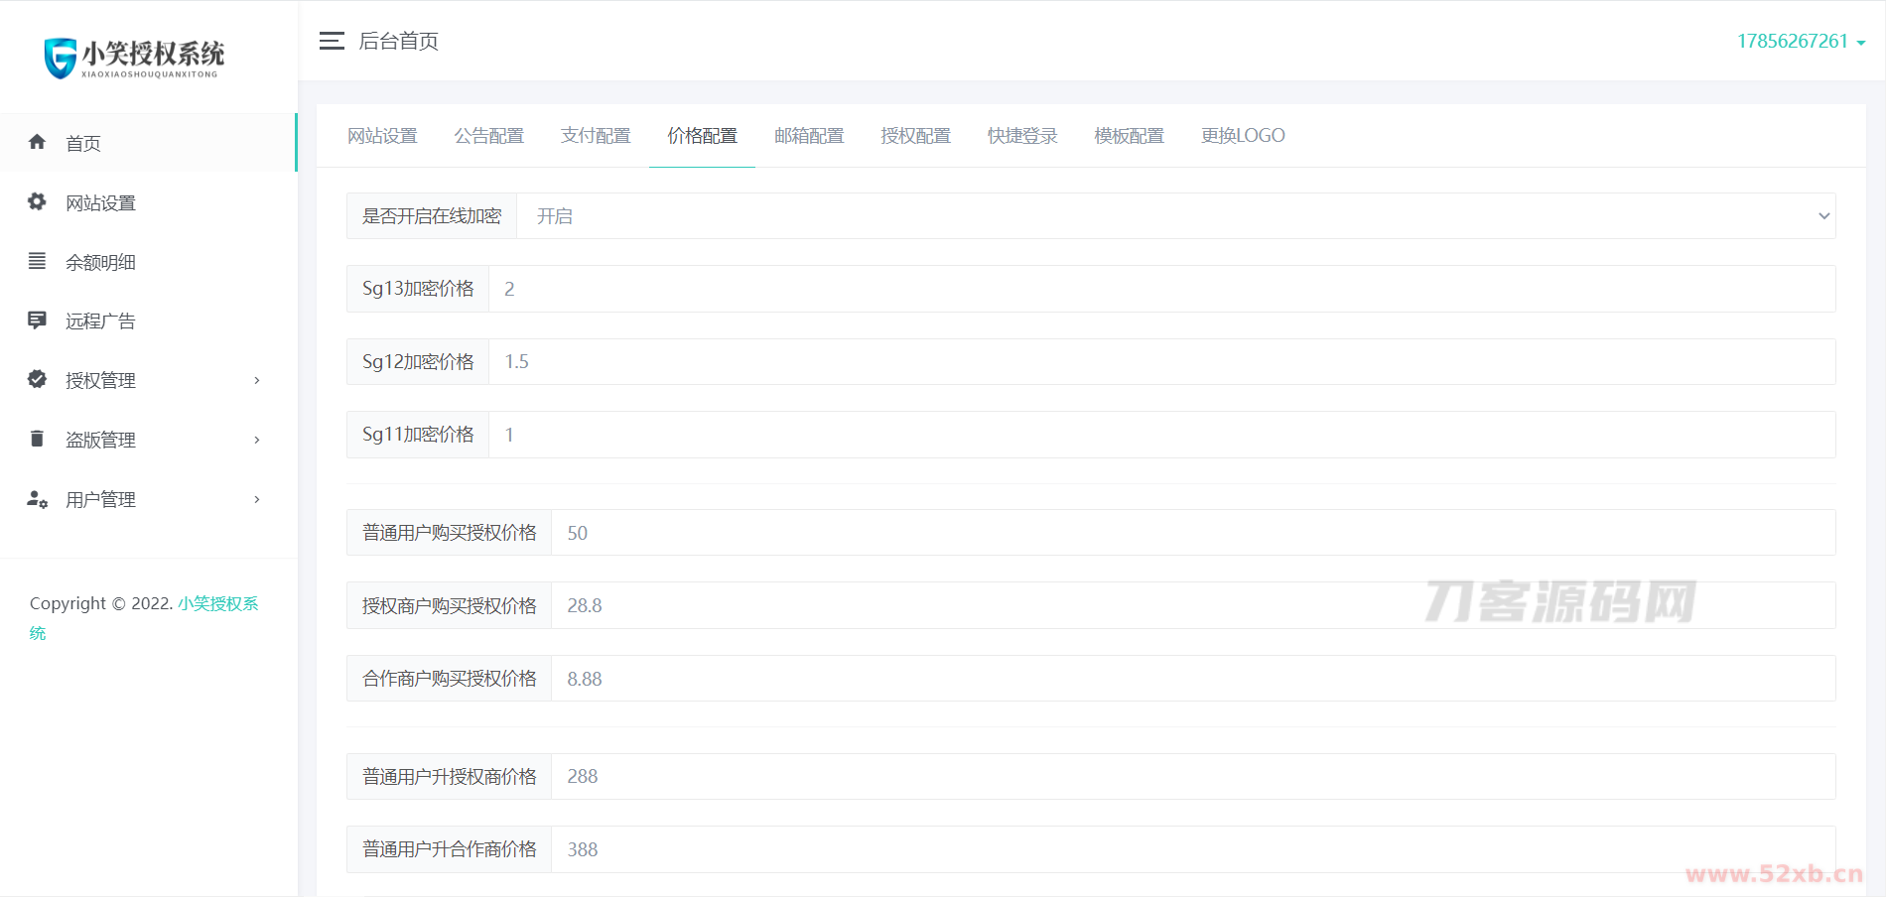Click the 小笑授权系统 copyright link
The height and width of the screenshot is (897, 1886).
pos(217,603)
